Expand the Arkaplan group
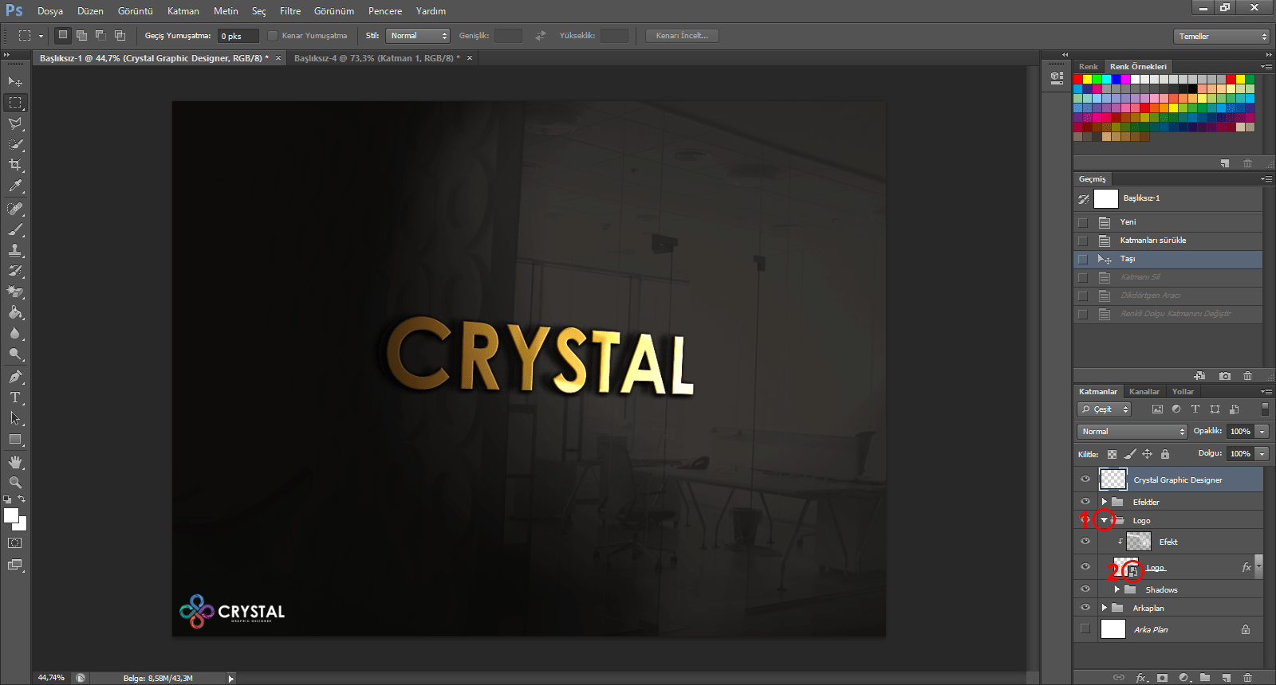1276x685 pixels. pos(1104,608)
